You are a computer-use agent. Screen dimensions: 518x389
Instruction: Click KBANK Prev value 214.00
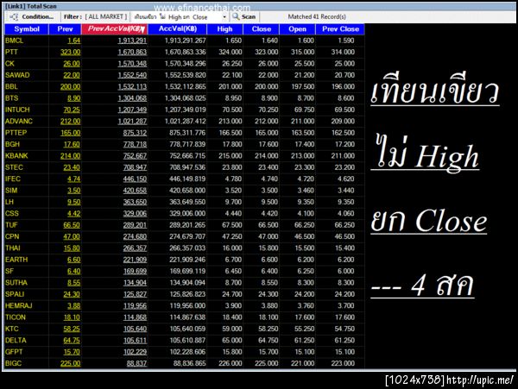point(71,156)
